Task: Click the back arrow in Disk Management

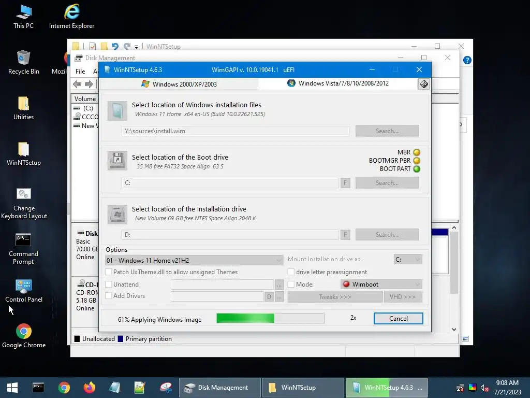Action: tap(77, 84)
